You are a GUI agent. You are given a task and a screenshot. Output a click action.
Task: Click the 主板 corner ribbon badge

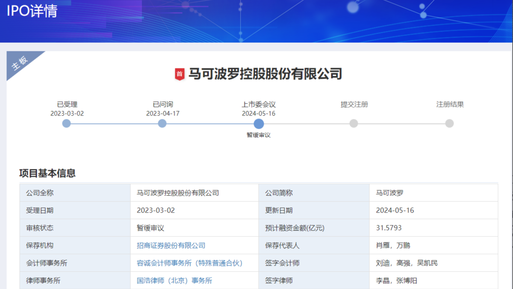click(21, 63)
